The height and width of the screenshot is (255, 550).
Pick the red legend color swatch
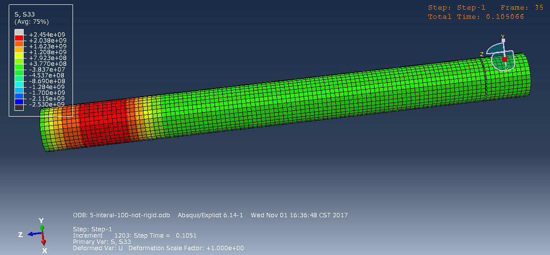tap(19, 38)
